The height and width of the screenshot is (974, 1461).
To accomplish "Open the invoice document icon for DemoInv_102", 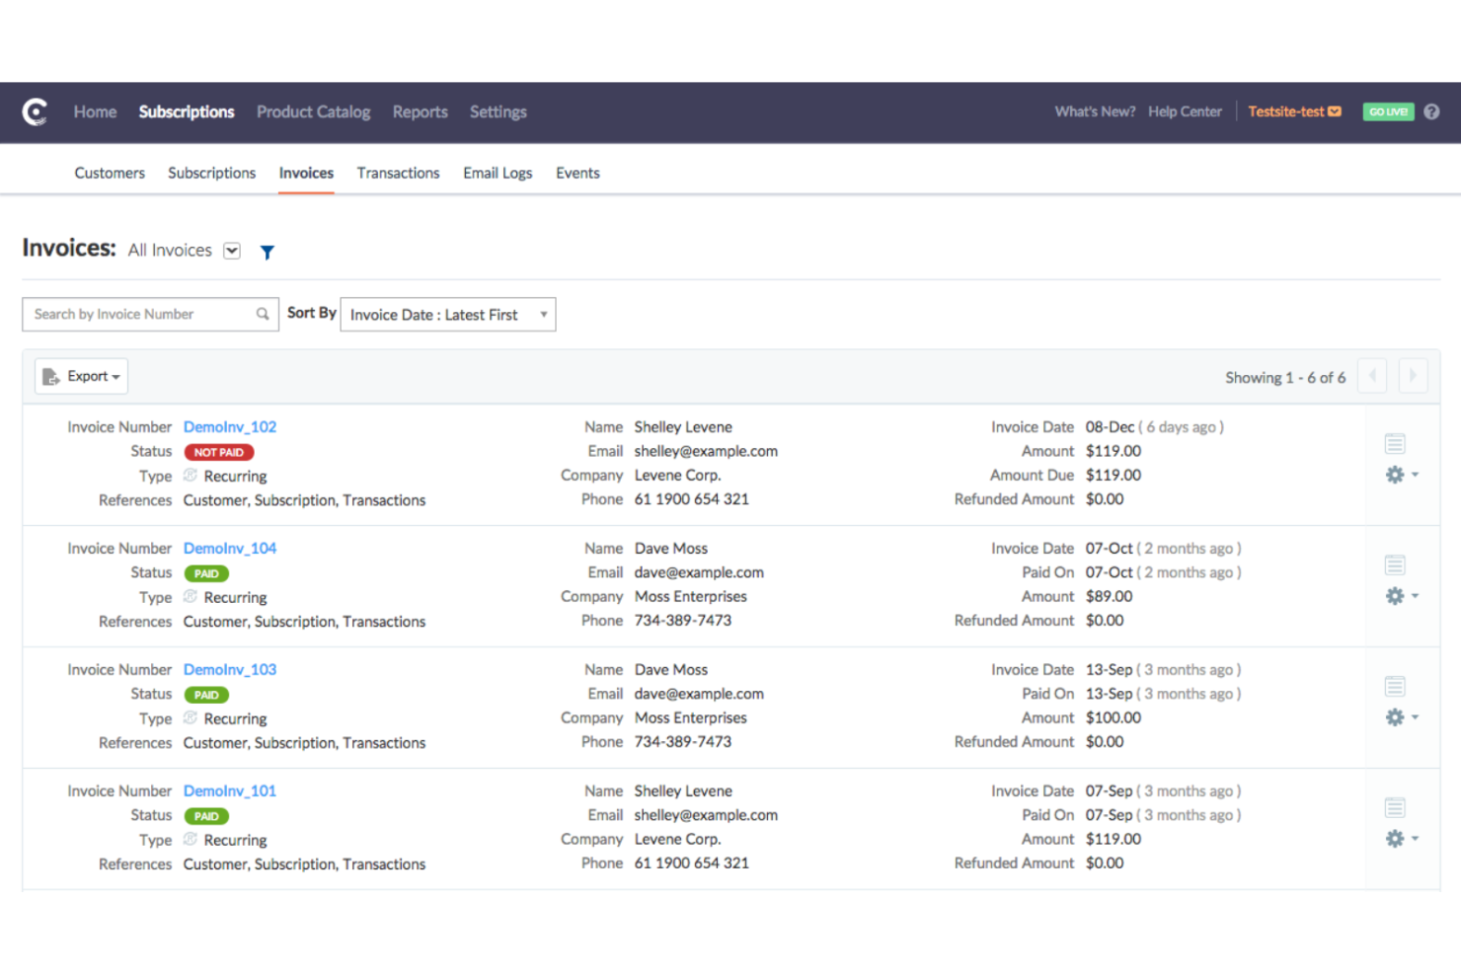I will tap(1395, 442).
